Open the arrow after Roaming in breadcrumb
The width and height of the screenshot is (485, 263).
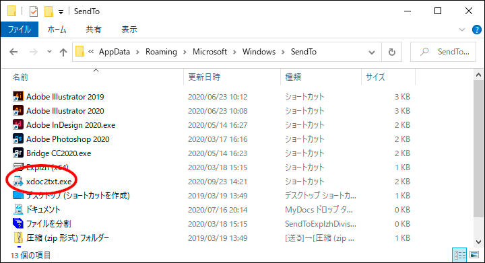coord(185,52)
